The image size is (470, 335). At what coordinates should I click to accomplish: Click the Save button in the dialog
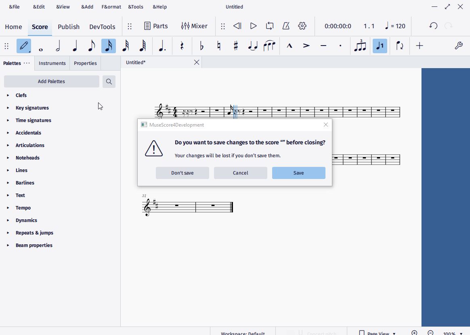coord(298,173)
